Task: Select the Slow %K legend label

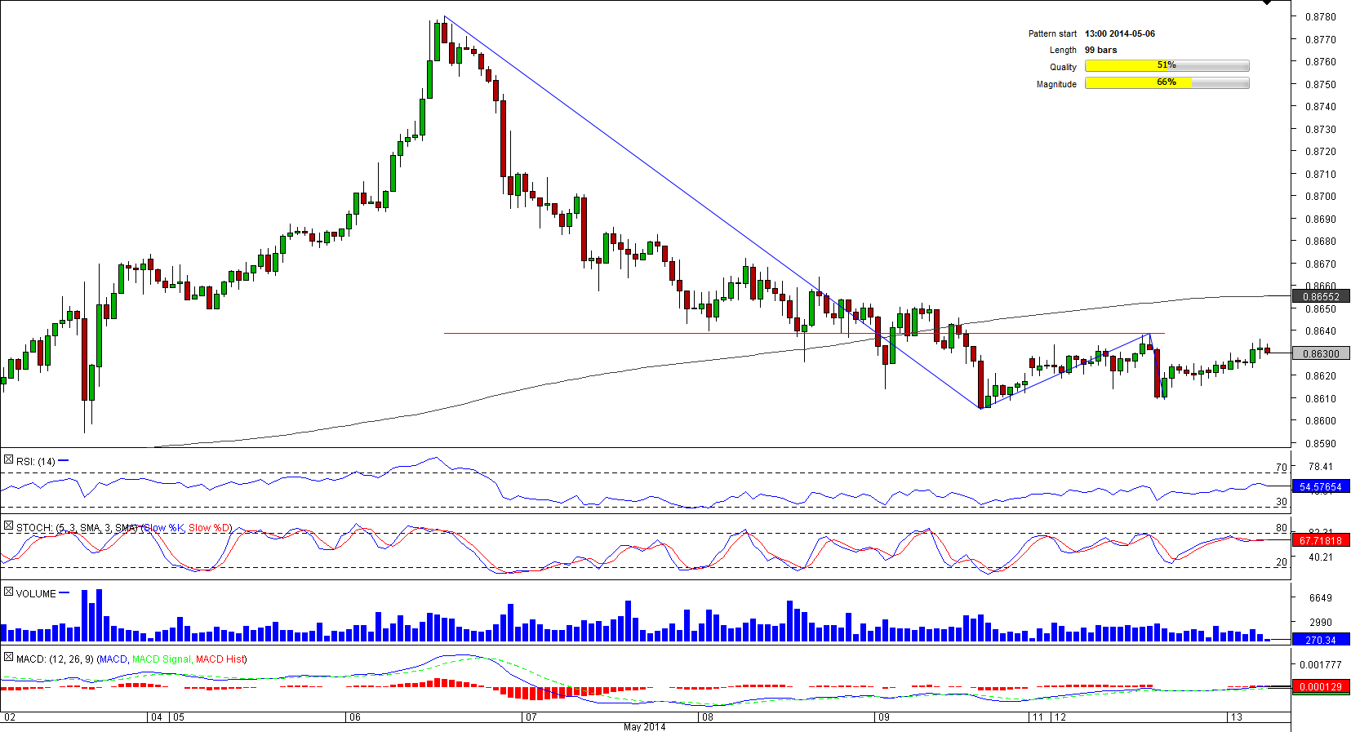Action: pyautogui.click(x=164, y=528)
